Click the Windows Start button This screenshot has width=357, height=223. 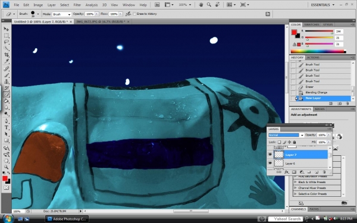click(x=8, y=219)
